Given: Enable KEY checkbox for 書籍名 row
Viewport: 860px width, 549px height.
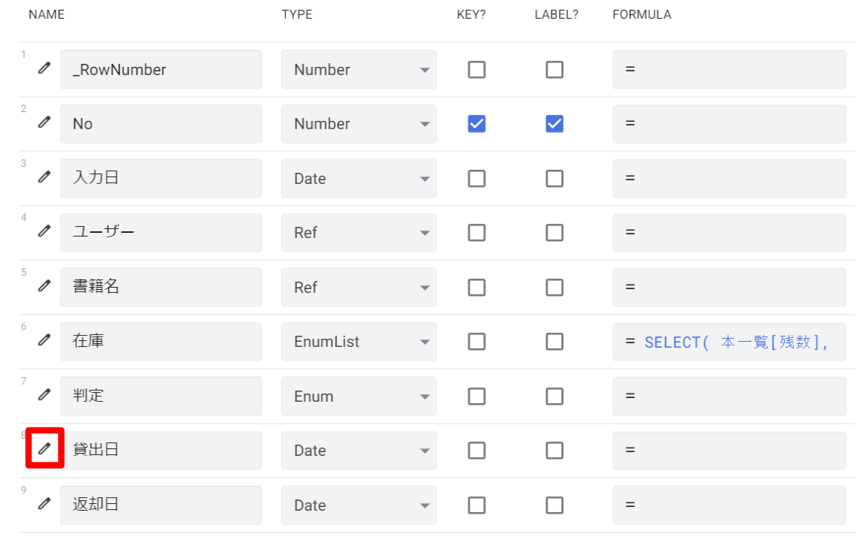Looking at the screenshot, I should tap(477, 287).
